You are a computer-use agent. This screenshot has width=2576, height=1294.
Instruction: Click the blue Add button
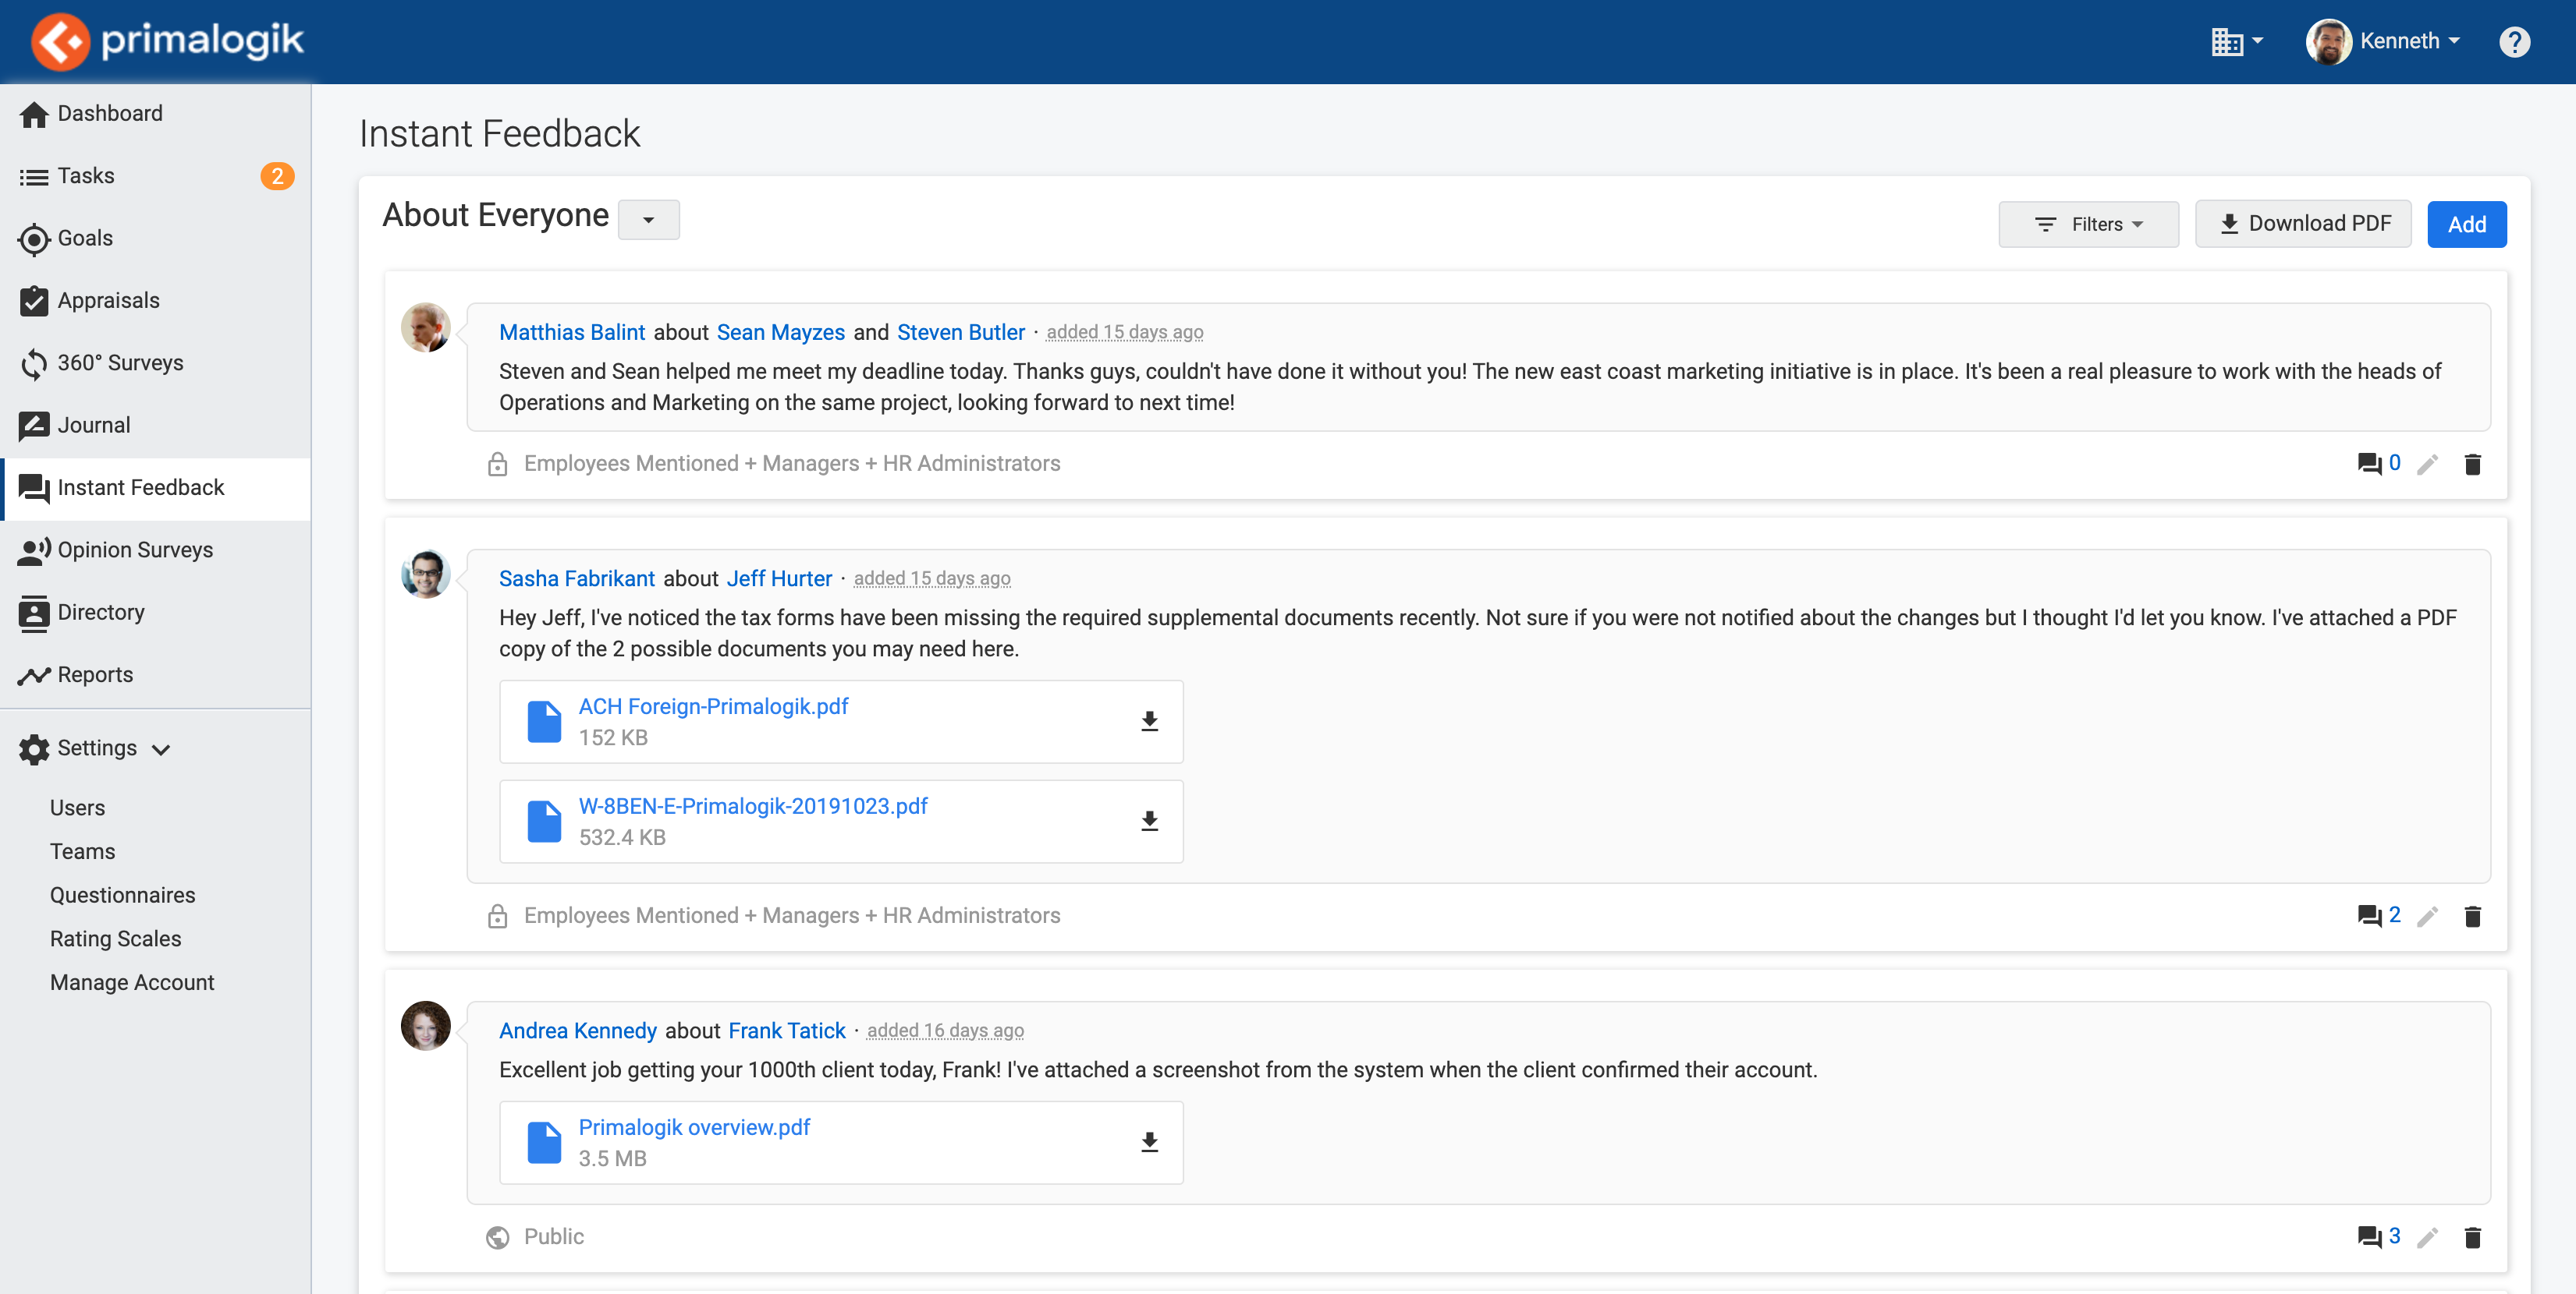(2465, 224)
